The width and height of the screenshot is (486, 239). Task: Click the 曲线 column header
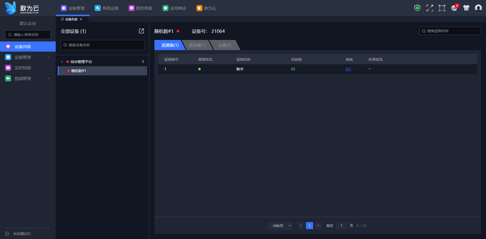click(349, 59)
